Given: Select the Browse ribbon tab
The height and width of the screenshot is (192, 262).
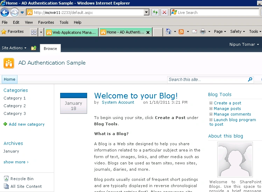Looking at the screenshot, I should click(x=50, y=49).
